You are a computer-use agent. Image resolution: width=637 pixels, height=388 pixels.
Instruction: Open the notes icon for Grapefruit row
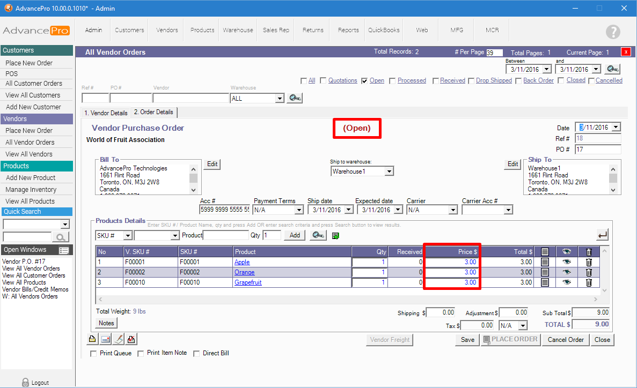[x=545, y=282]
